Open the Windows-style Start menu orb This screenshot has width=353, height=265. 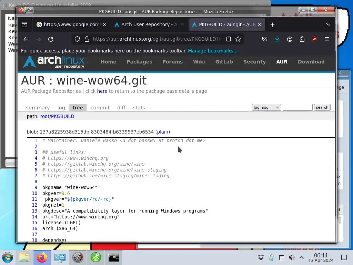click(x=8, y=257)
